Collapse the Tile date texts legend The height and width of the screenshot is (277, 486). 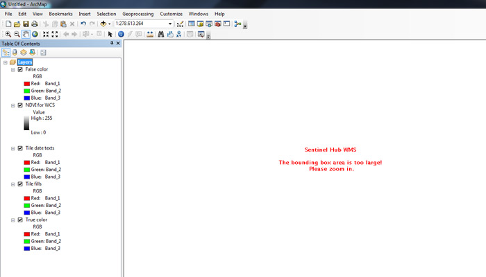click(13, 148)
